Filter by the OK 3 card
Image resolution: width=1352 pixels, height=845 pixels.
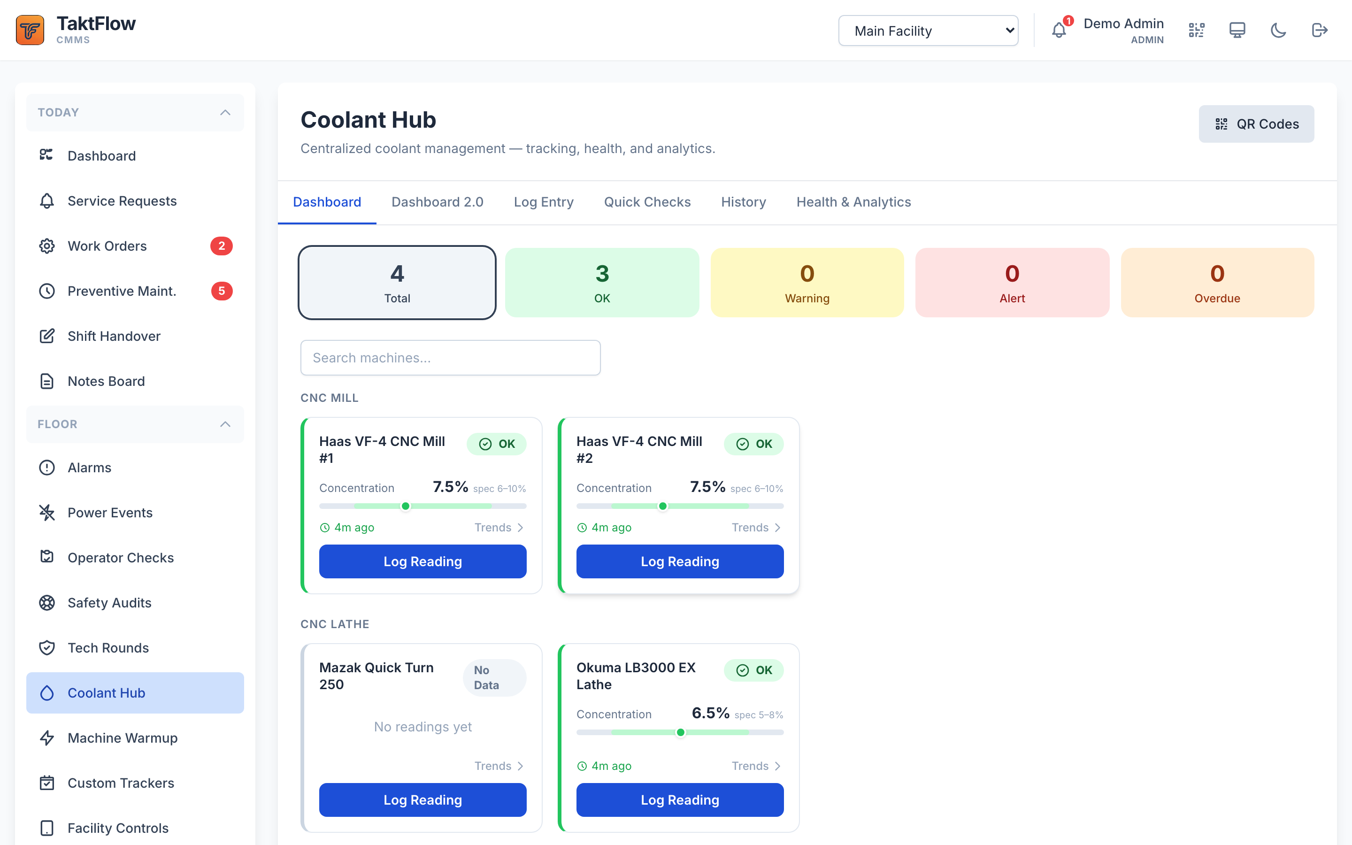602,283
